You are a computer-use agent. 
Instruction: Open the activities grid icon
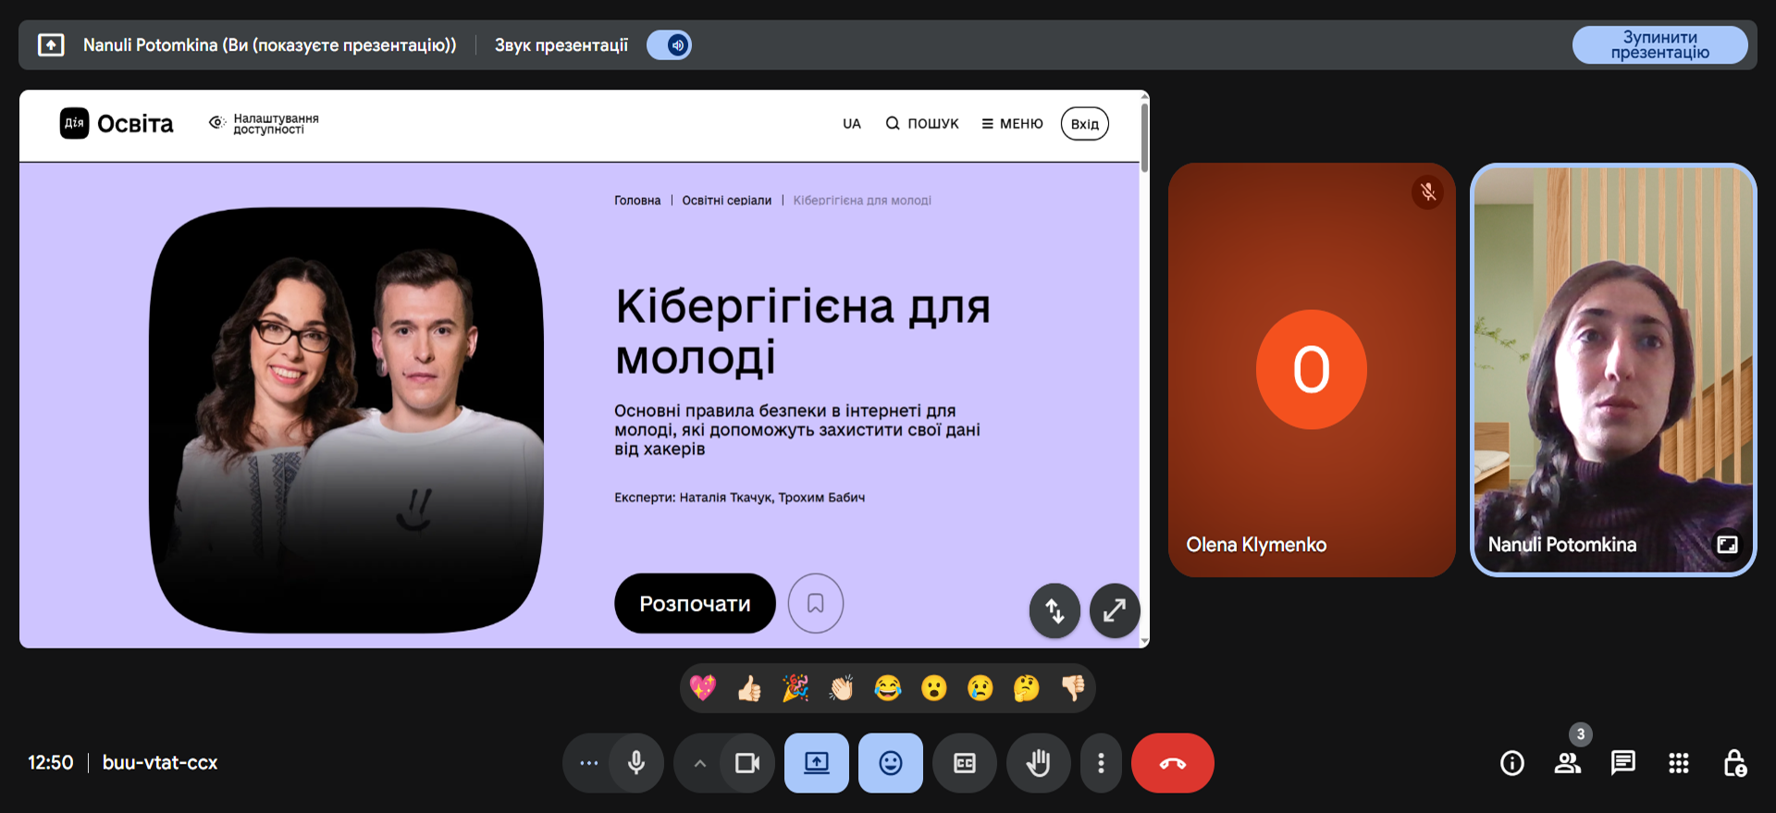pos(1678,763)
